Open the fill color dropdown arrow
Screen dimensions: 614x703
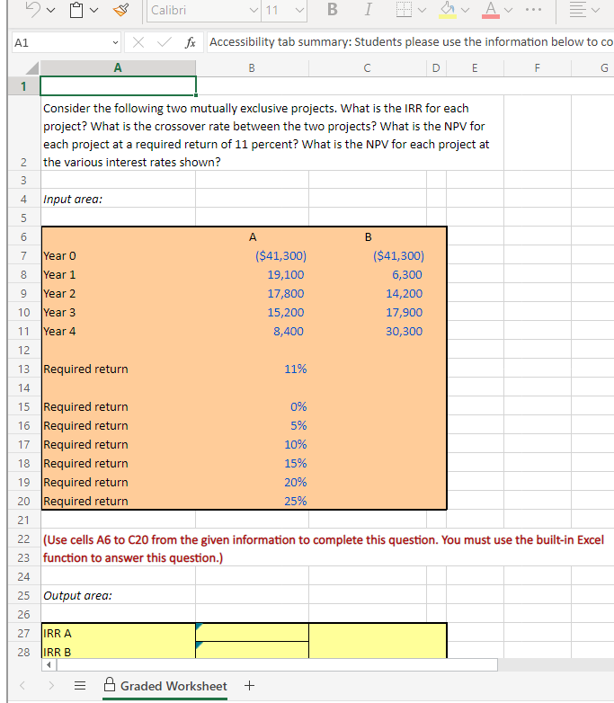pos(465,10)
